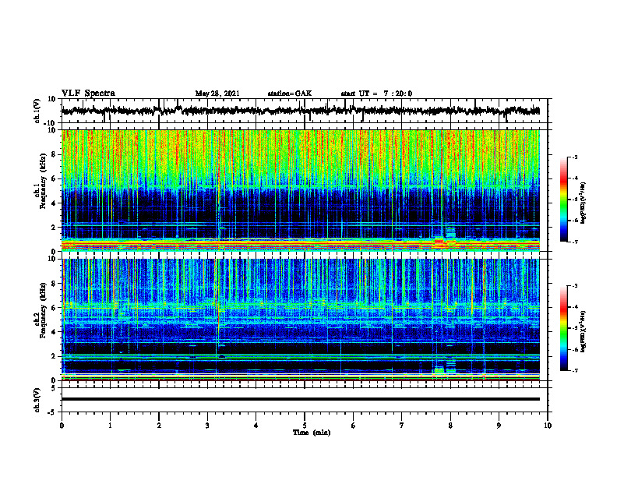
Task: Click the 8 kHz tick on ch.2 frequency axis
Action: pyautogui.click(x=54, y=284)
